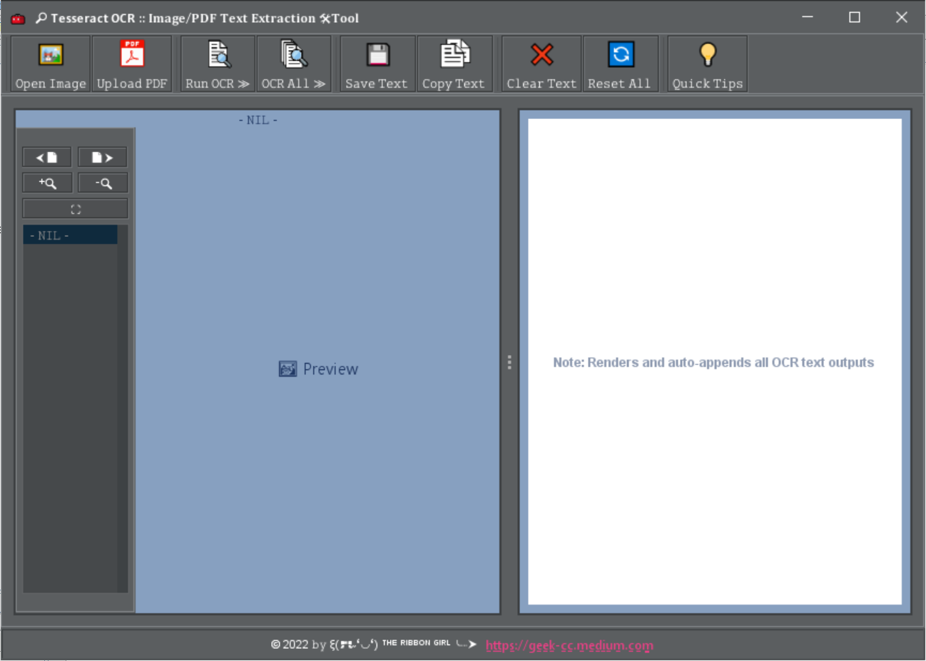Screen dimensions: 926x661
Task: Go to the next page
Action: (x=102, y=158)
